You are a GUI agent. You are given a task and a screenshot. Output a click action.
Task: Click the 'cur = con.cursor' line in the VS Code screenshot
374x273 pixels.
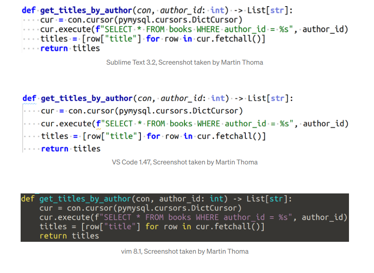click(142, 111)
